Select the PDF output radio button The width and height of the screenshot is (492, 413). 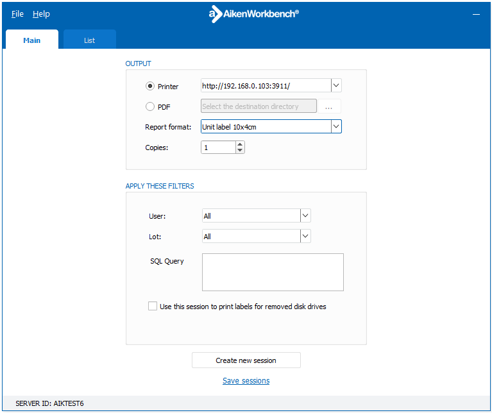pos(150,106)
